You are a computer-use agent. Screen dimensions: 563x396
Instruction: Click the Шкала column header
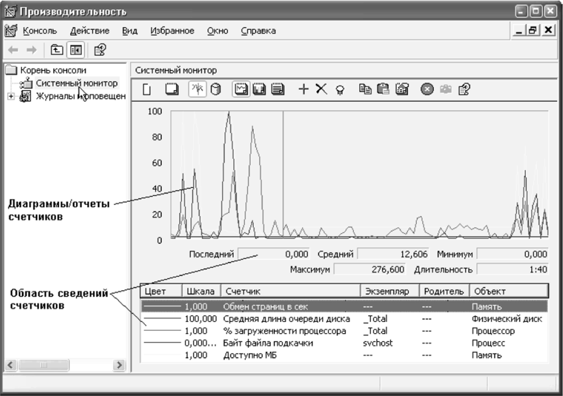pyautogui.click(x=201, y=291)
